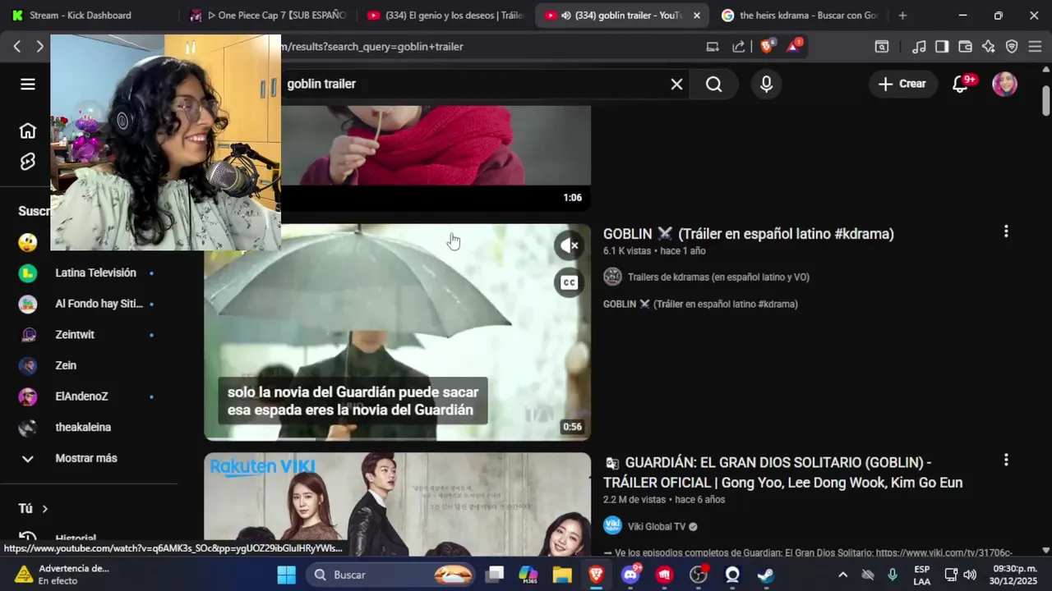Open Discord from the taskbar
This screenshot has width=1052, height=591.
[x=630, y=575]
